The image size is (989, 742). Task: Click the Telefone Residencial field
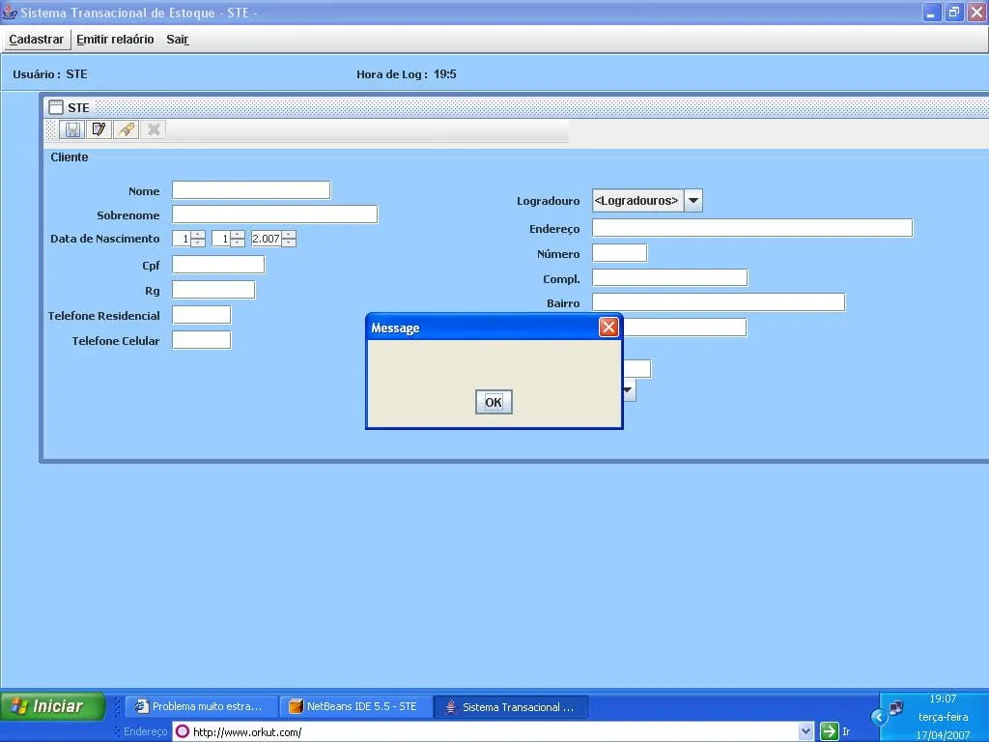pos(202,315)
